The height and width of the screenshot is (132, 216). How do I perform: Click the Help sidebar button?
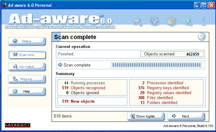point(27,91)
